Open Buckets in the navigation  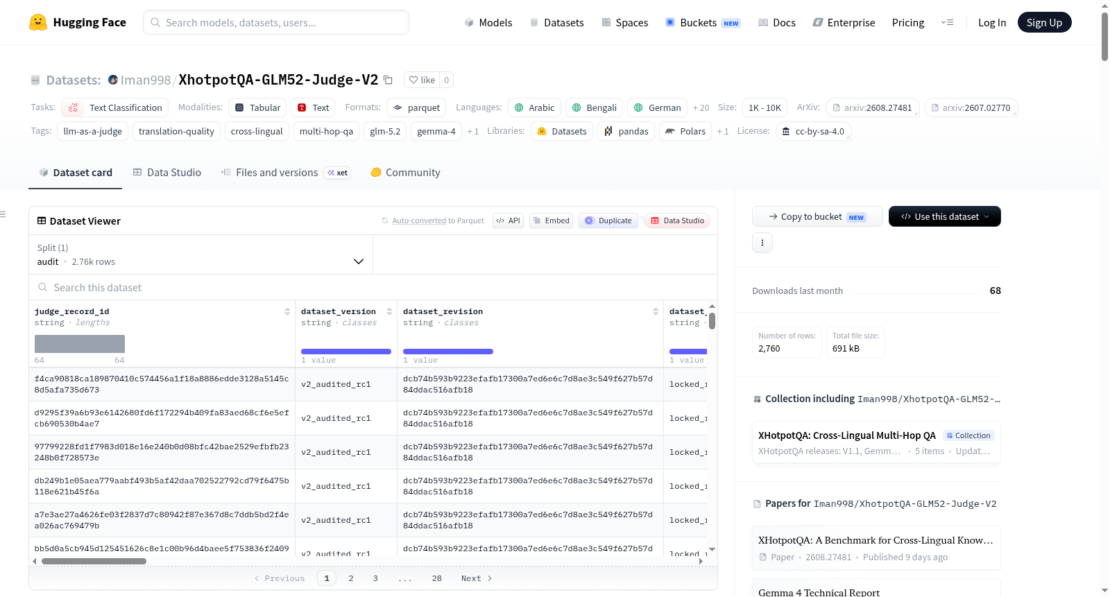tap(703, 22)
